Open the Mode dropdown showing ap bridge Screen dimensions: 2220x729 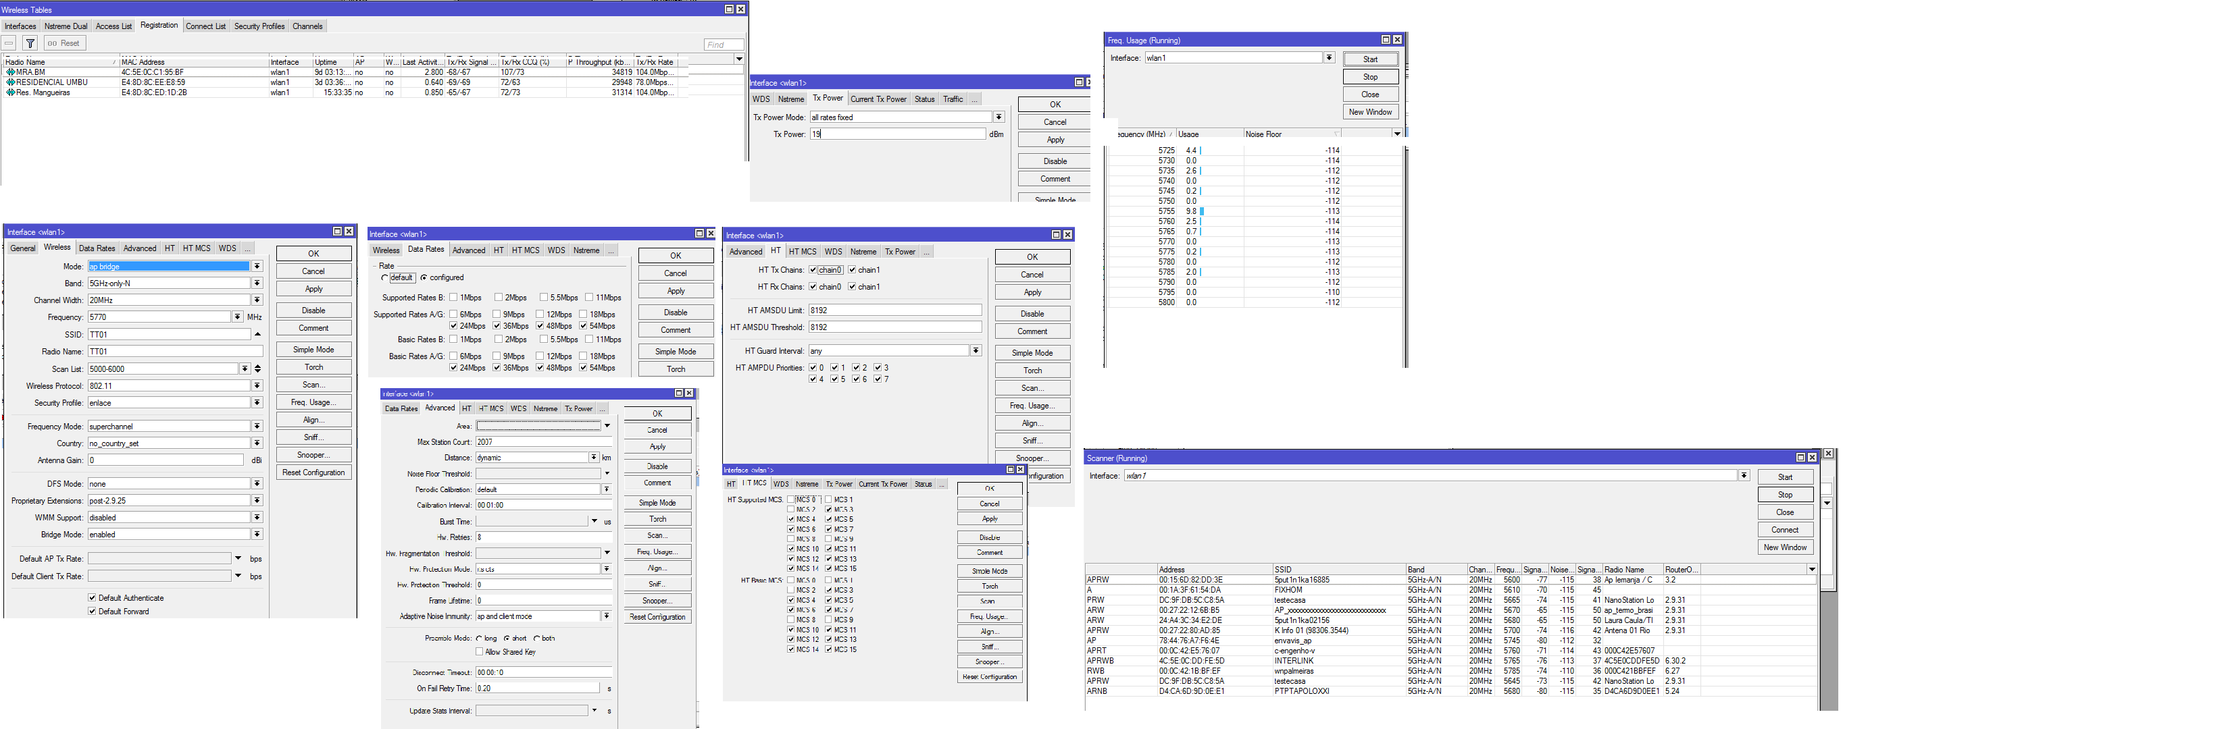point(257,266)
